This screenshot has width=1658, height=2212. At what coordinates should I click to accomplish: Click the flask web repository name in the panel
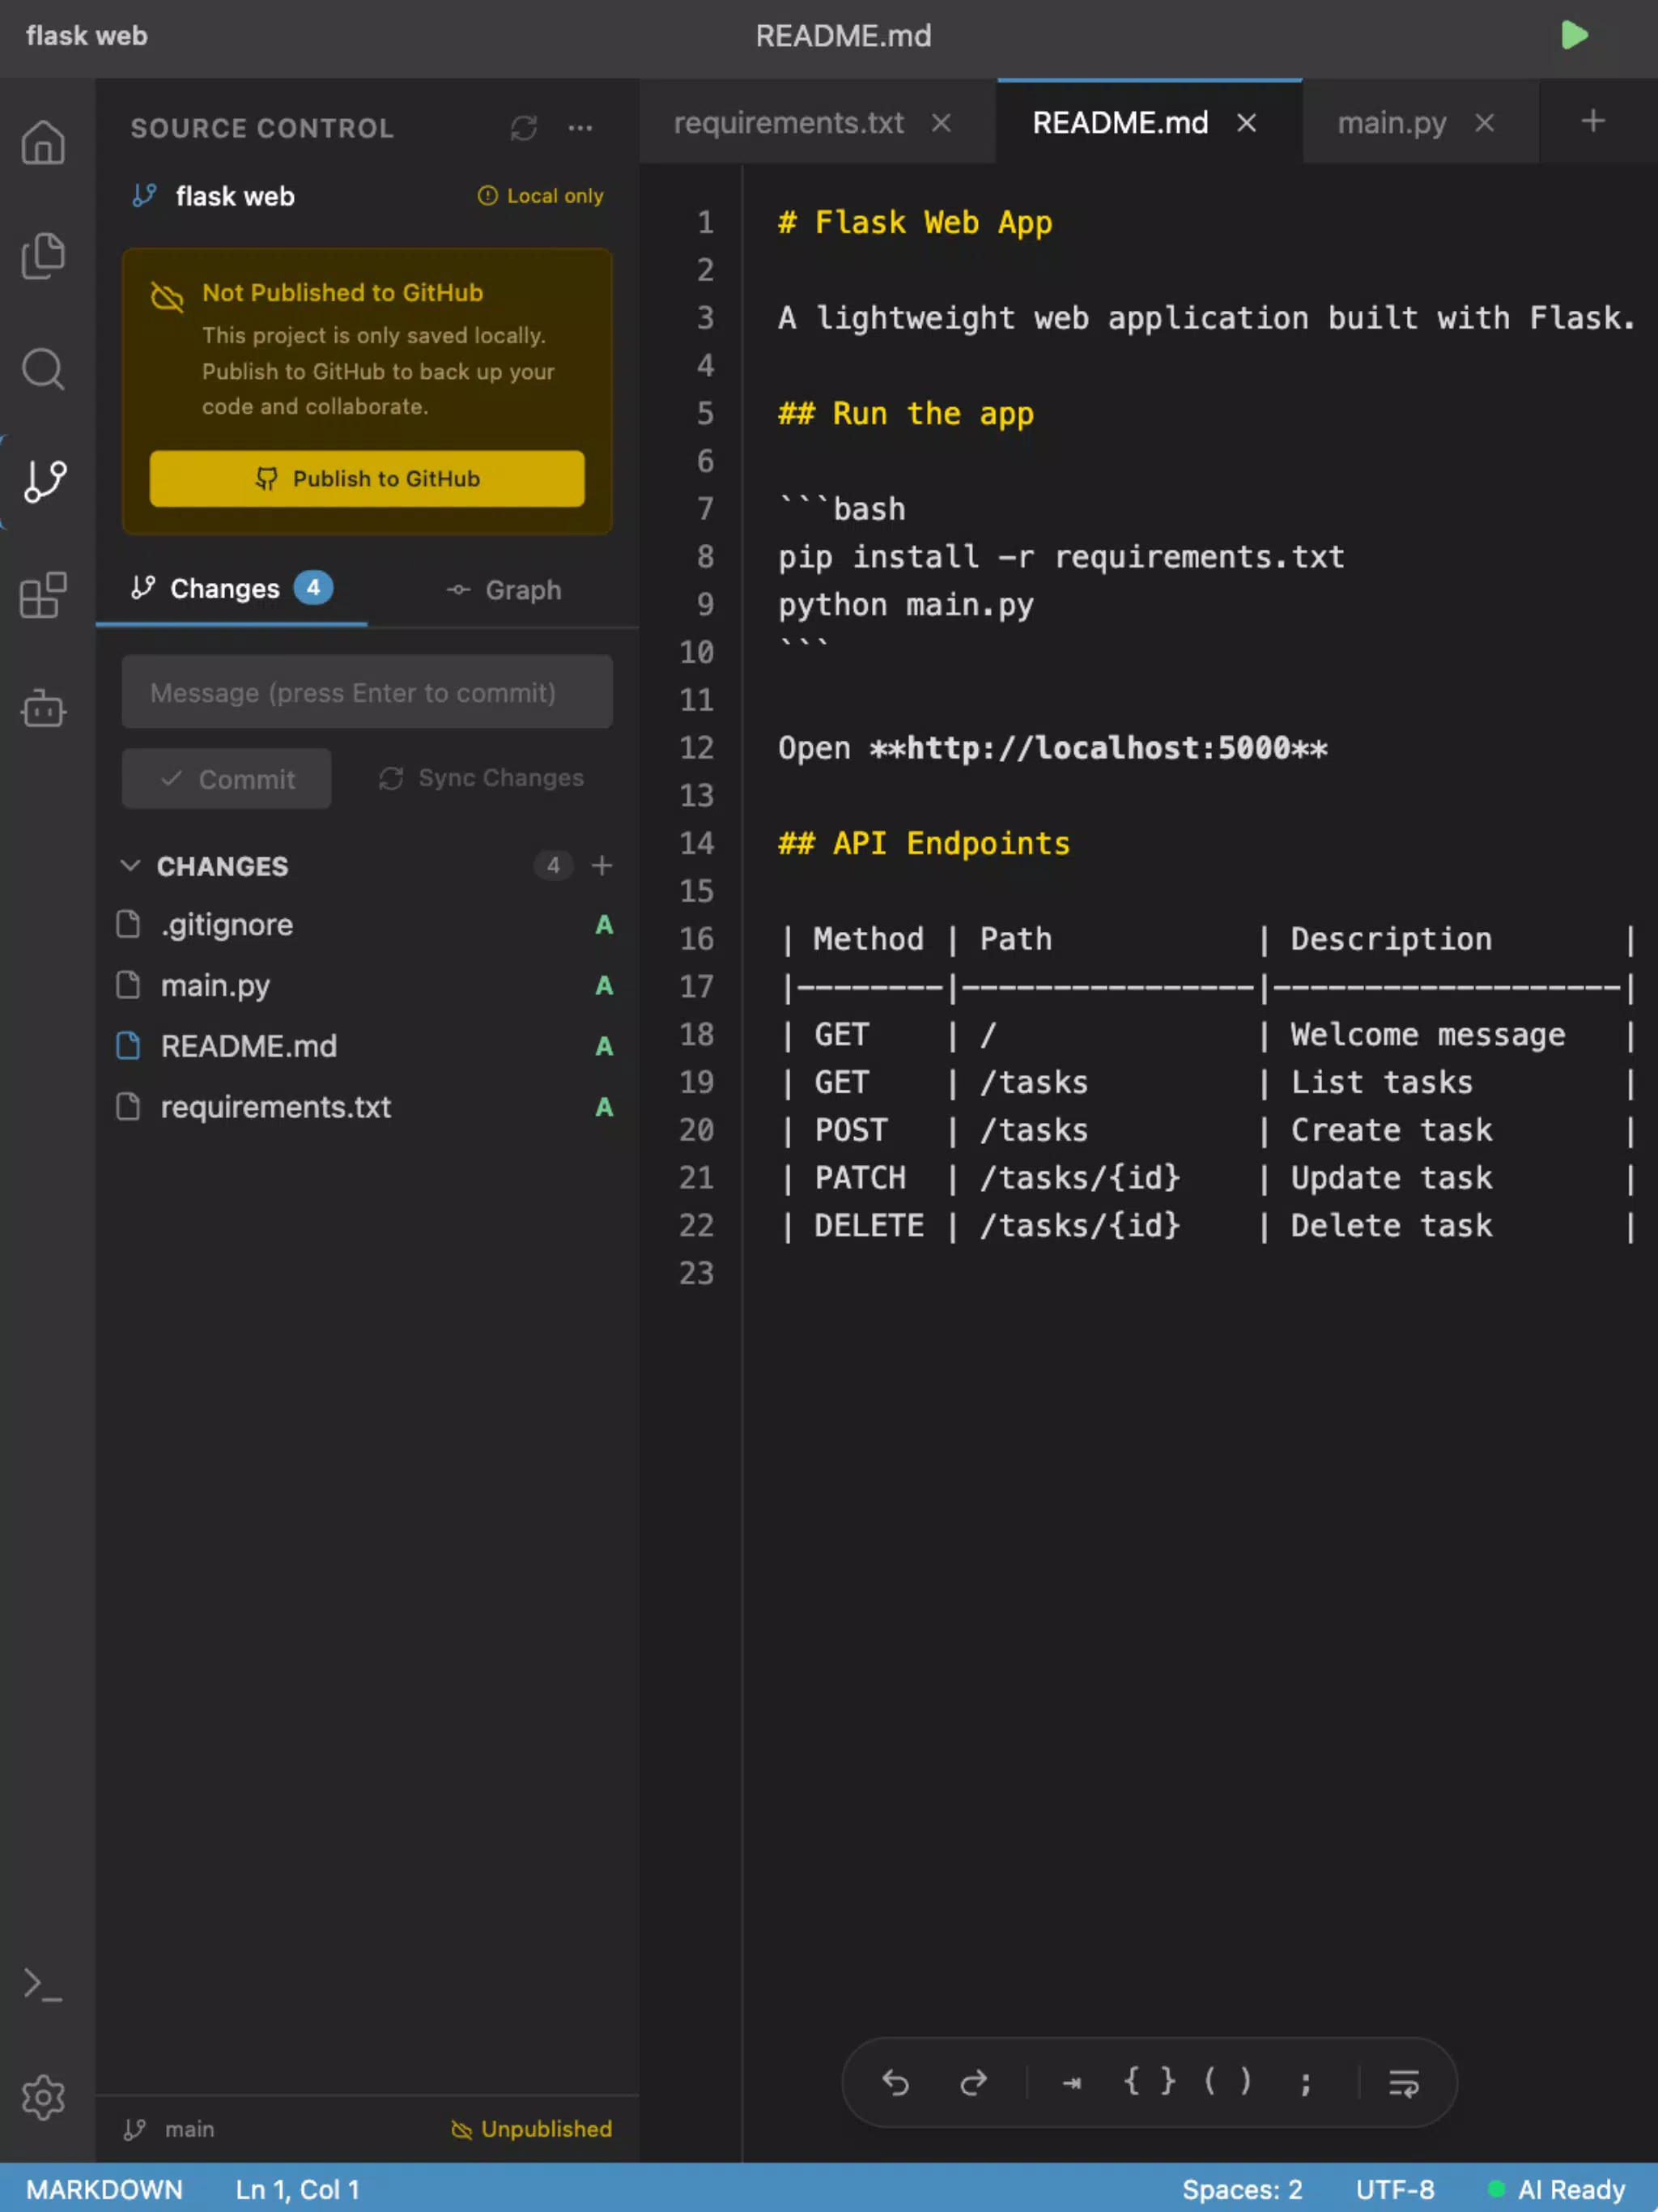(235, 196)
